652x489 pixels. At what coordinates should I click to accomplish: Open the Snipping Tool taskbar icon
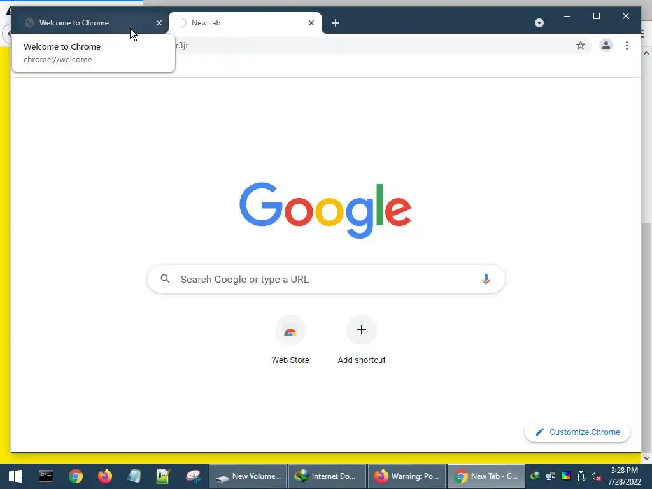(x=193, y=476)
